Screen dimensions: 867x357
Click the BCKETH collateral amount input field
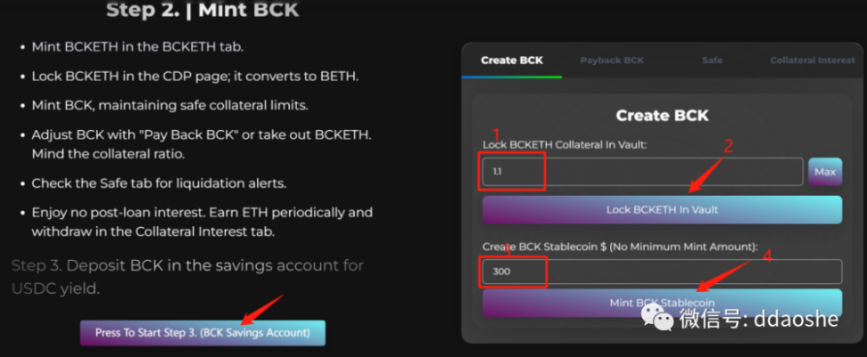pos(642,172)
